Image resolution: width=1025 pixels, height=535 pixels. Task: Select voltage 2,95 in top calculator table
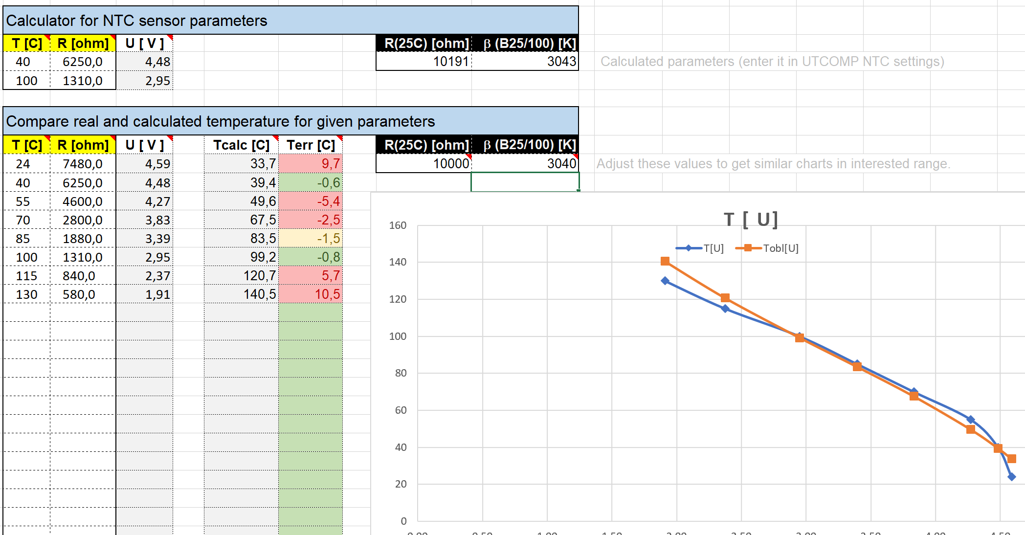coord(144,81)
